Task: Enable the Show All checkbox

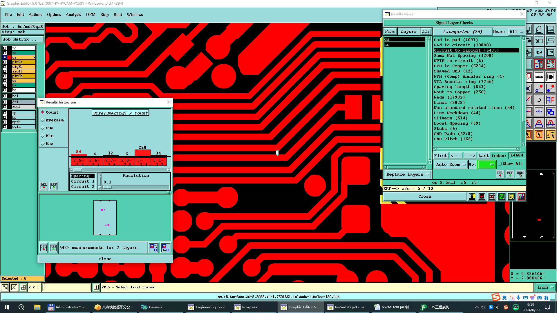Action: pos(500,164)
